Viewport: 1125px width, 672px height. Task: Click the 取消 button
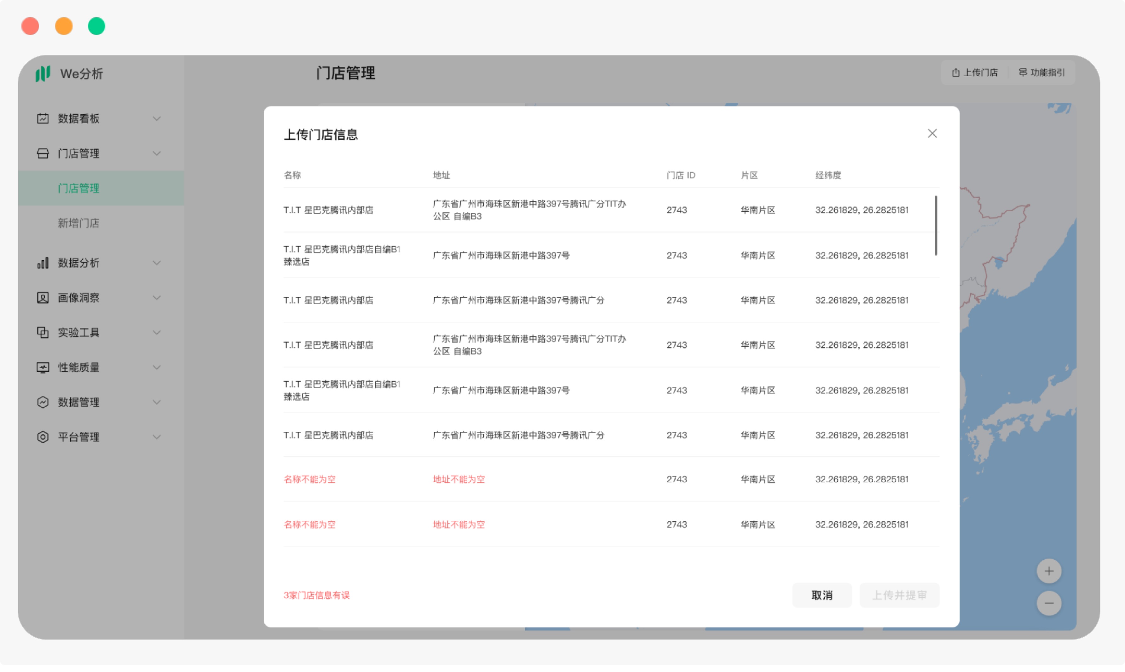[x=822, y=595]
